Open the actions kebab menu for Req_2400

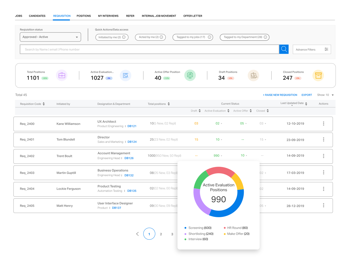[x=323, y=124]
